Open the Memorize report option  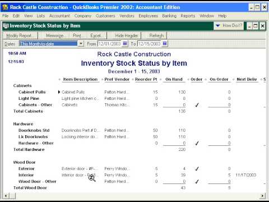coord(55,35)
